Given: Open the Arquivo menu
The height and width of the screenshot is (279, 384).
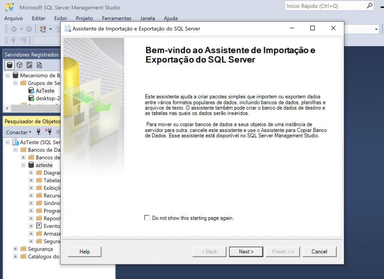Looking at the screenshot, I should point(13,18).
